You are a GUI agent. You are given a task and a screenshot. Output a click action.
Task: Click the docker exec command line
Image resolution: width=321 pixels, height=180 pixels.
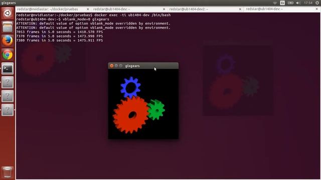pos(93,15)
